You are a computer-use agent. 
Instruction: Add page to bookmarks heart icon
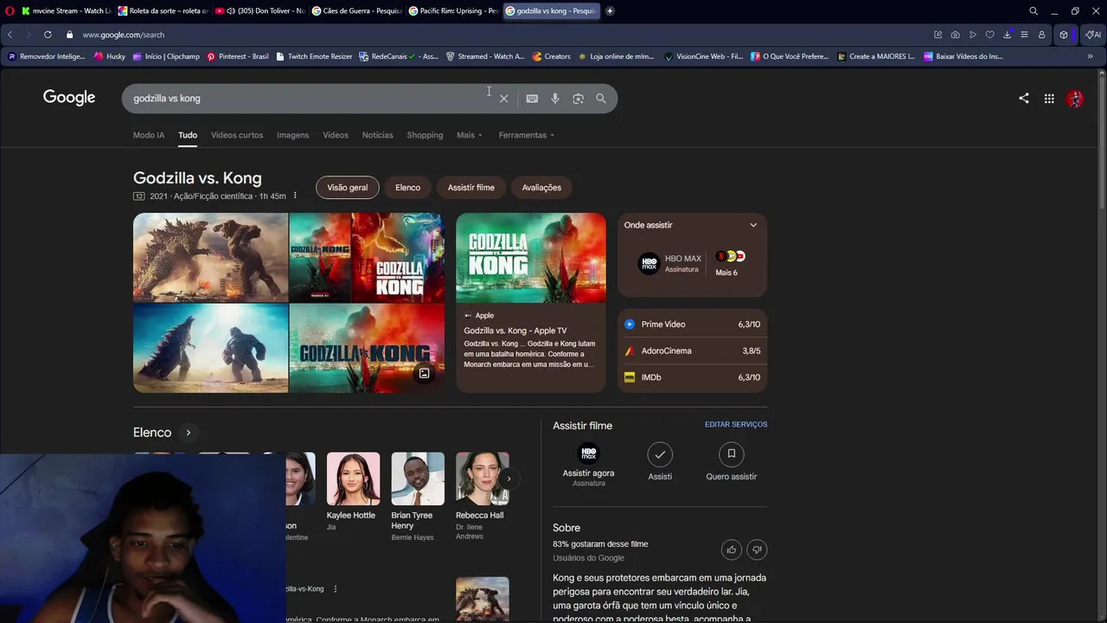(x=990, y=35)
